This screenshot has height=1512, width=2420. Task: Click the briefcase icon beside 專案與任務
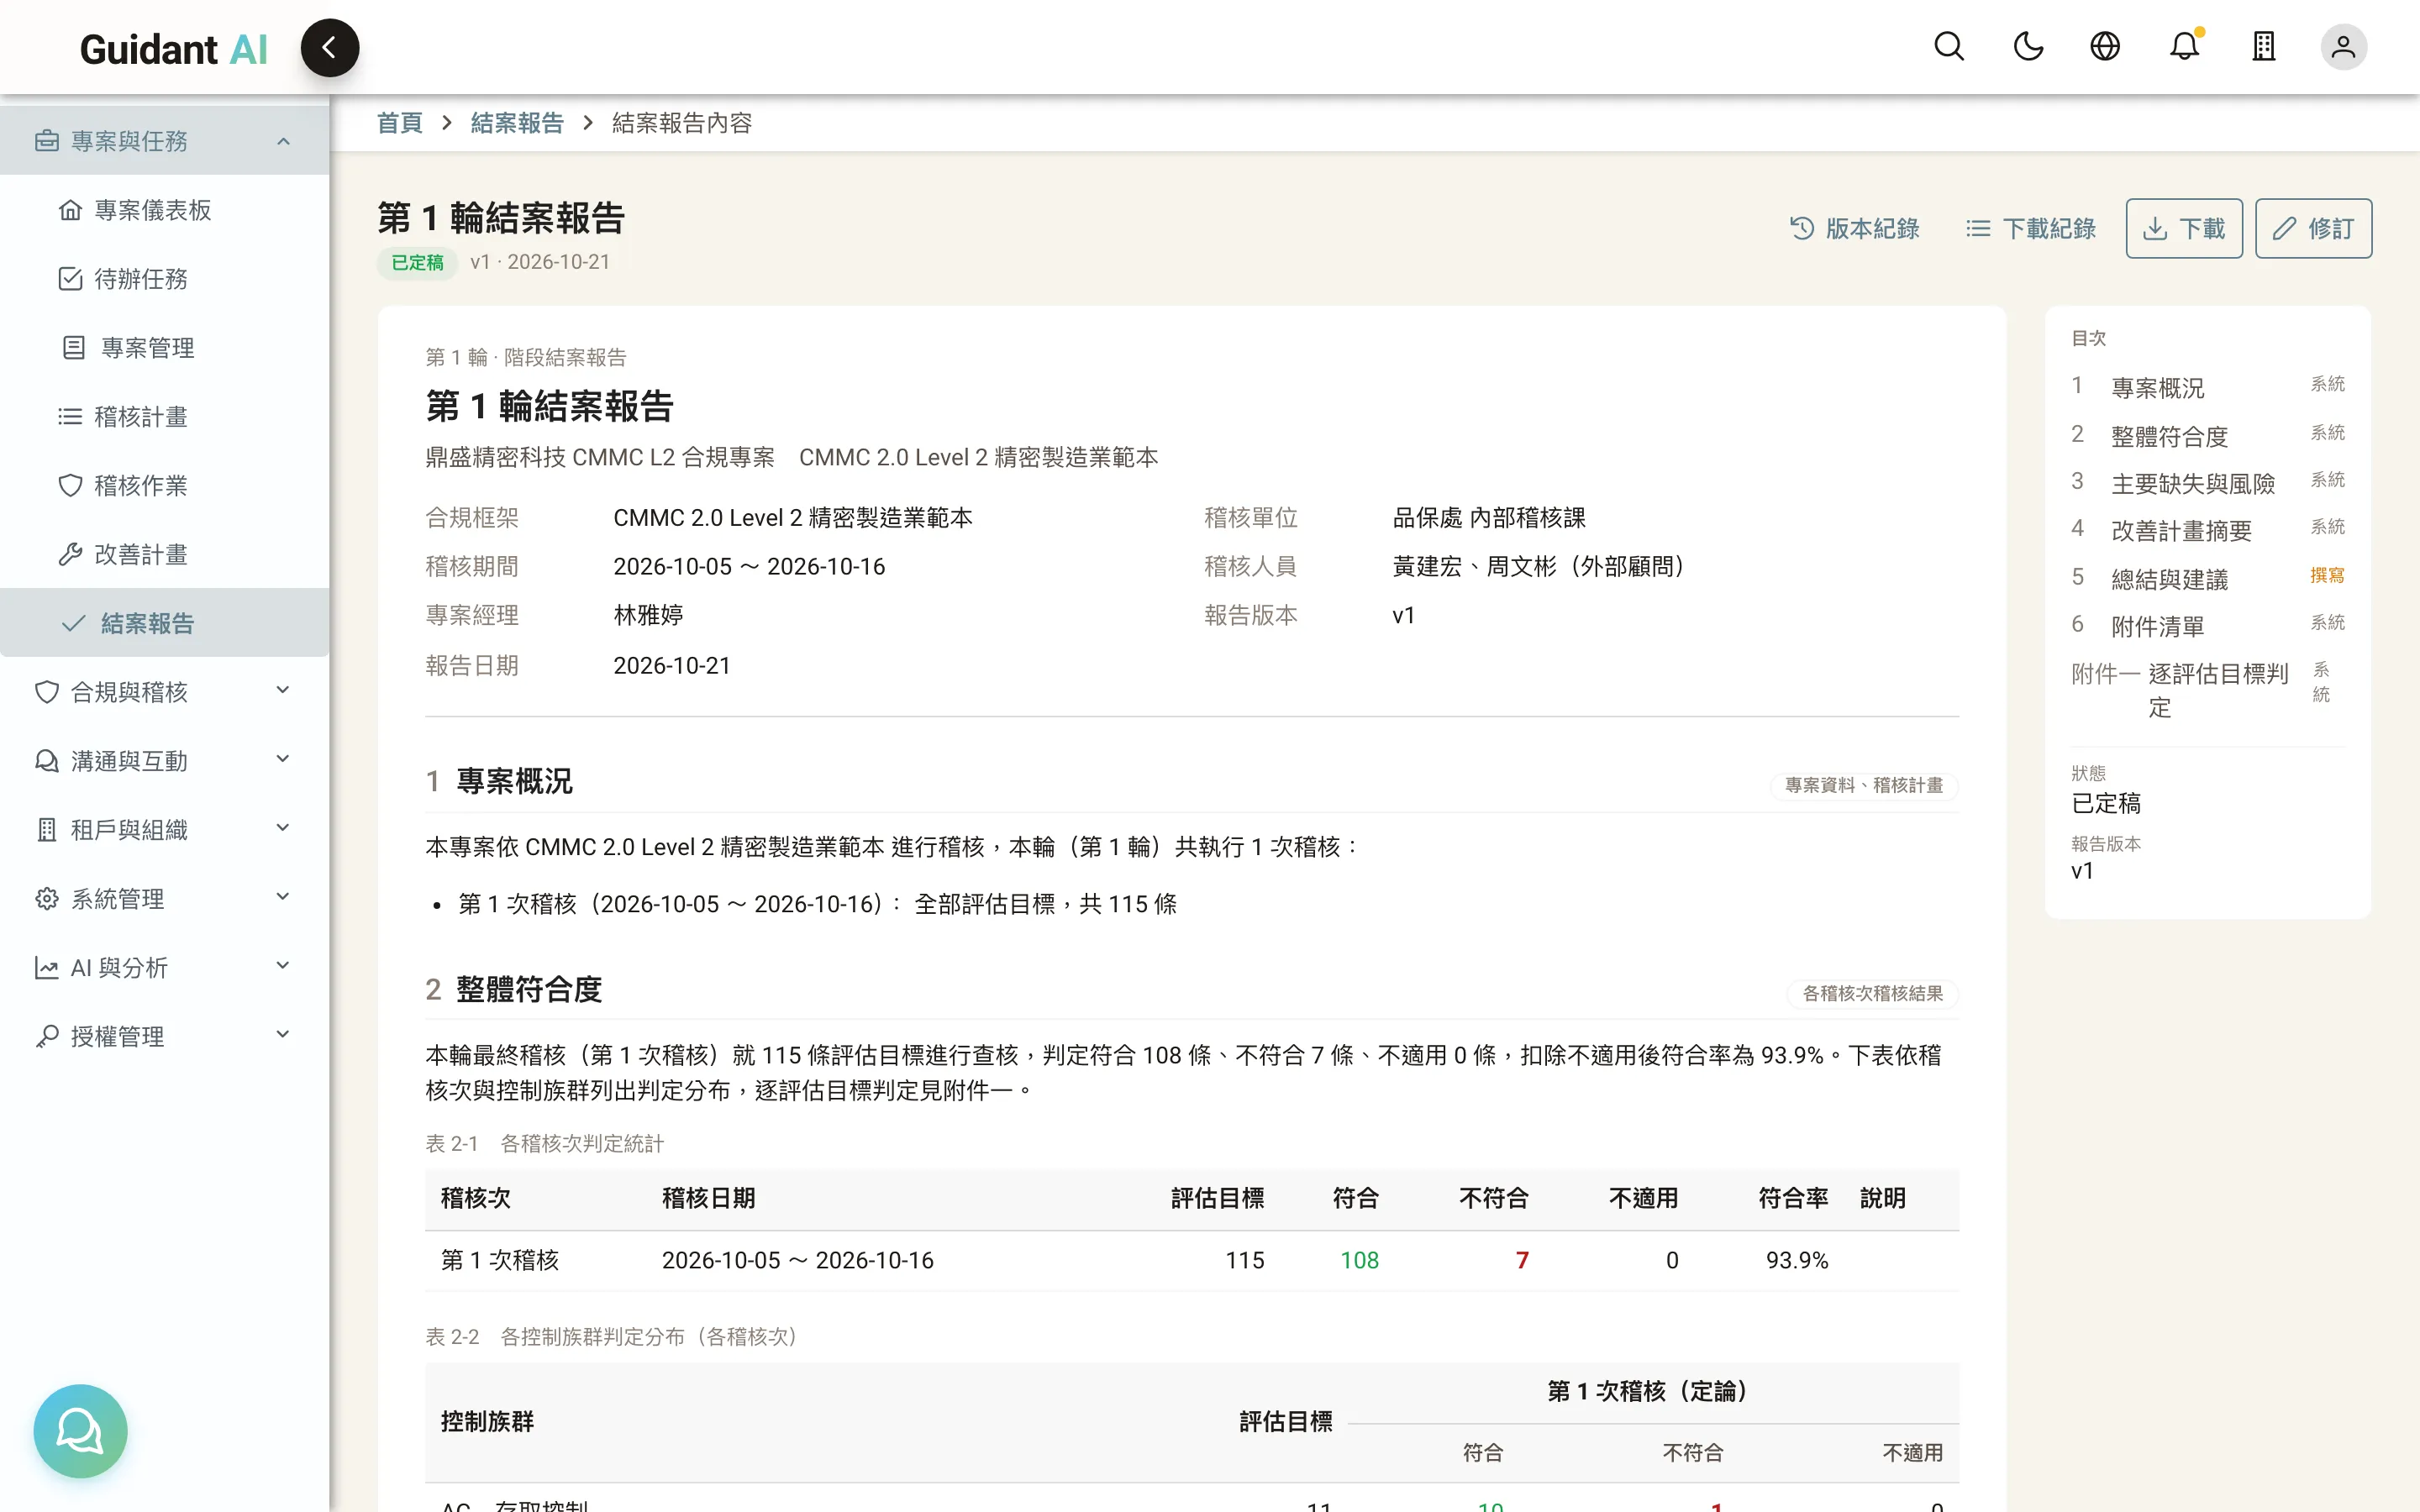[x=46, y=141]
